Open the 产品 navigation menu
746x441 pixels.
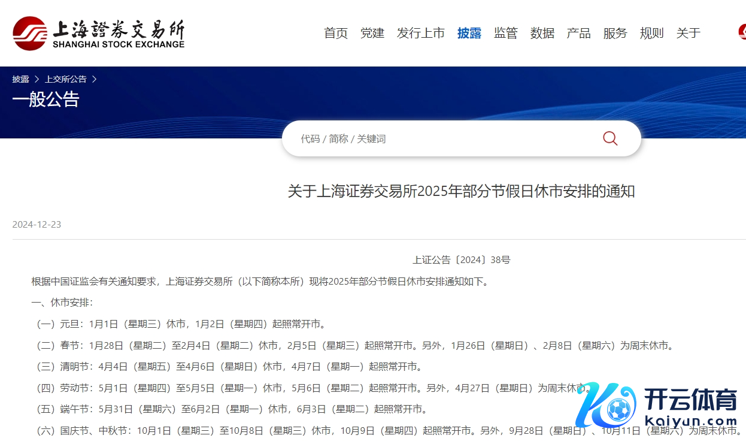(x=579, y=33)
